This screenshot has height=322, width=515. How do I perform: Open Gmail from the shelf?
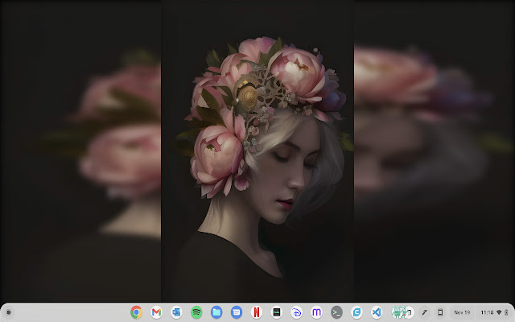pyautogui.click(x=156, y=312)
